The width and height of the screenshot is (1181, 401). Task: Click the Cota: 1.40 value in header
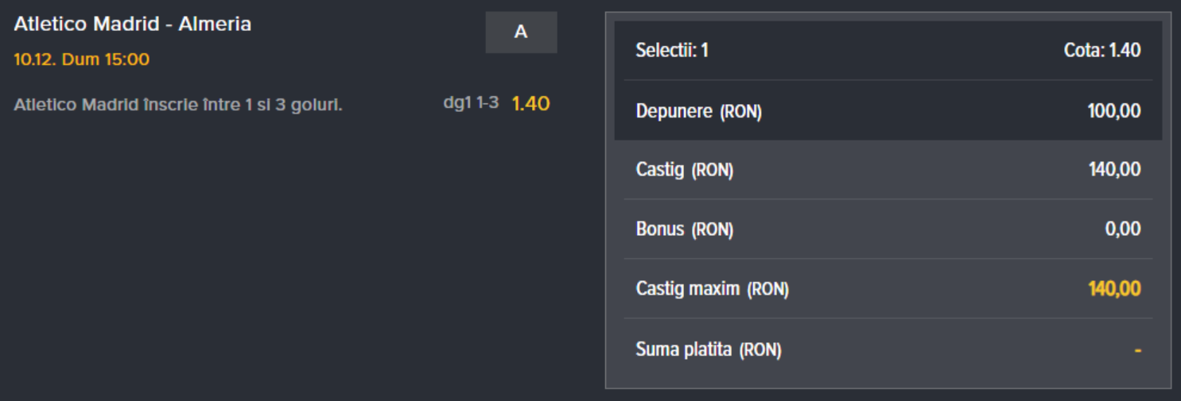point(1102,51)
